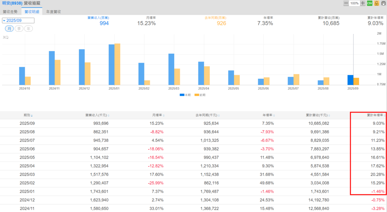Open the 2025/09 period dropdown
Image resolution: width=387 pixels, height=212 pixels.
click(18, 20)
